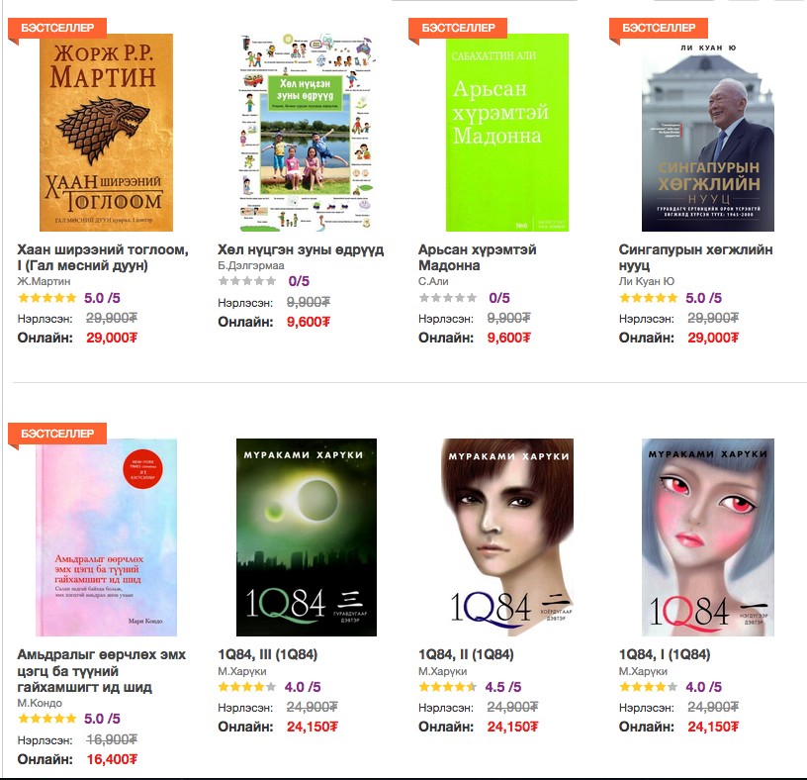Follow the Сингапурын хөгжлийн нууц title link
The width and height of the screenshot is (807, 780).
click(695, 257)
